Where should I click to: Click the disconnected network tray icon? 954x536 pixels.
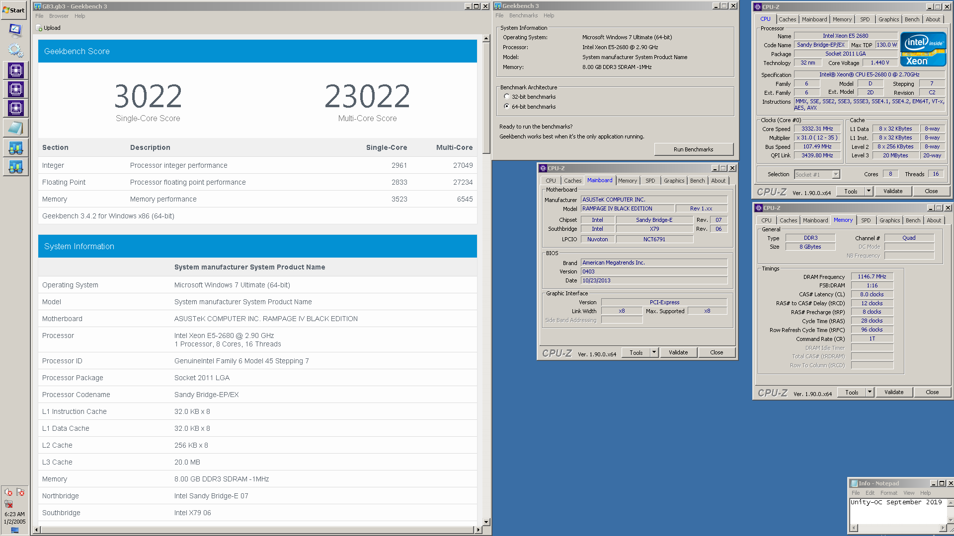click(8, 504)
